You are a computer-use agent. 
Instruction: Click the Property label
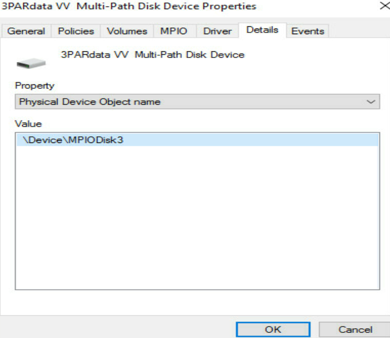pos(35,86)
